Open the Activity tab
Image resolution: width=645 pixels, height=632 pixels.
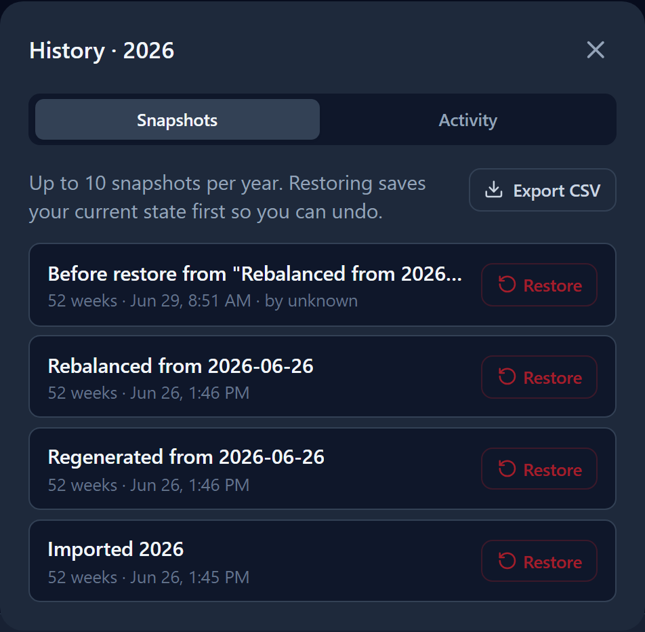click(467, 119)
